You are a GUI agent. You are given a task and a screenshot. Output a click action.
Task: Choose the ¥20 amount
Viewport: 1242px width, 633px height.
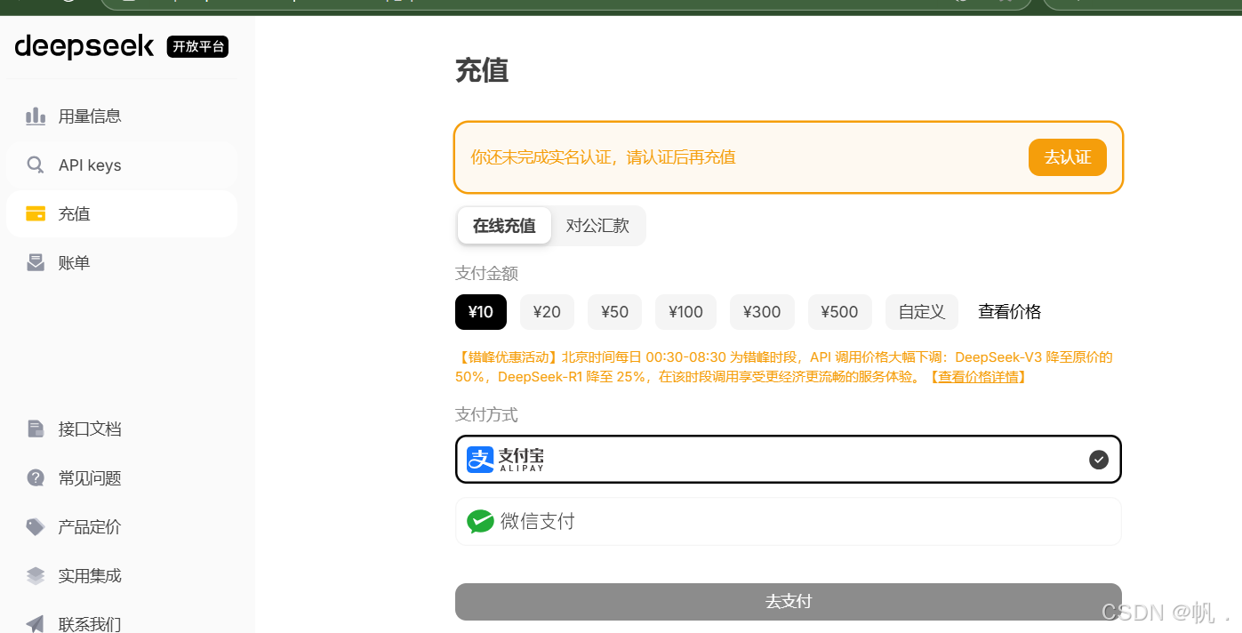click(547, 312)
